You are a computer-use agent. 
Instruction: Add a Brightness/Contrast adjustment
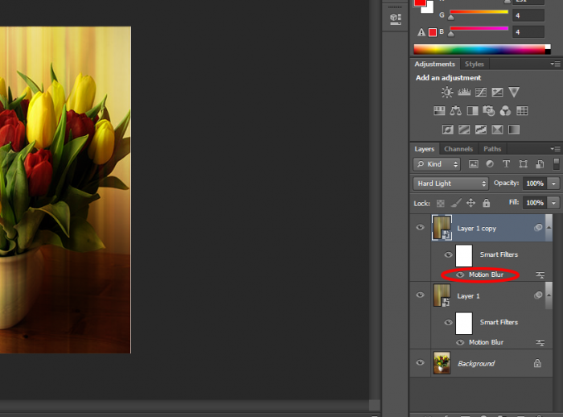[x=446, y=93]
